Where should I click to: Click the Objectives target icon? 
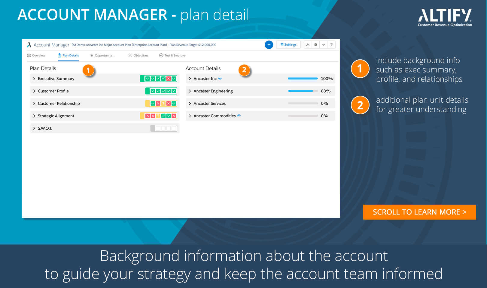(131, 55)
